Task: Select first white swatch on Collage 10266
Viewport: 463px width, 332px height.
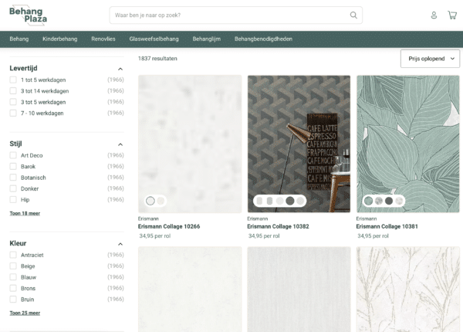Action: pyautogui.click(x=150, y=201)
